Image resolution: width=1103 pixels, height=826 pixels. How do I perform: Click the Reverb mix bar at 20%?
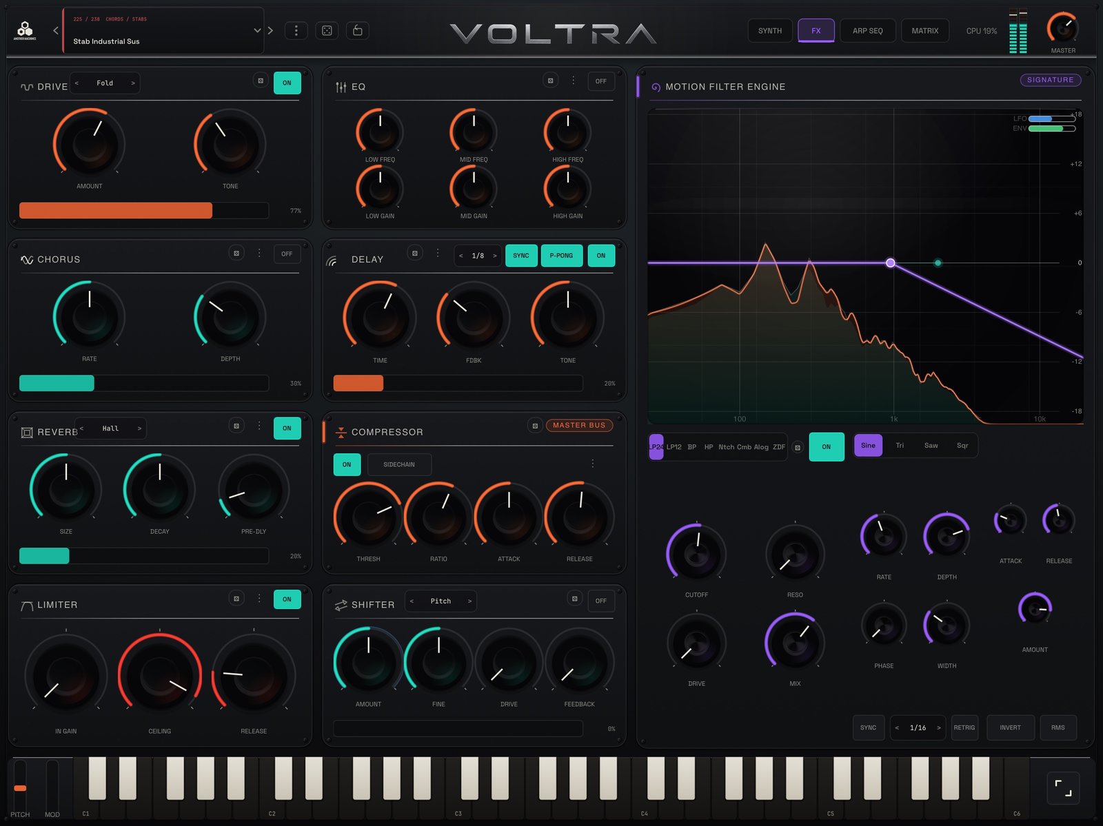144,556
